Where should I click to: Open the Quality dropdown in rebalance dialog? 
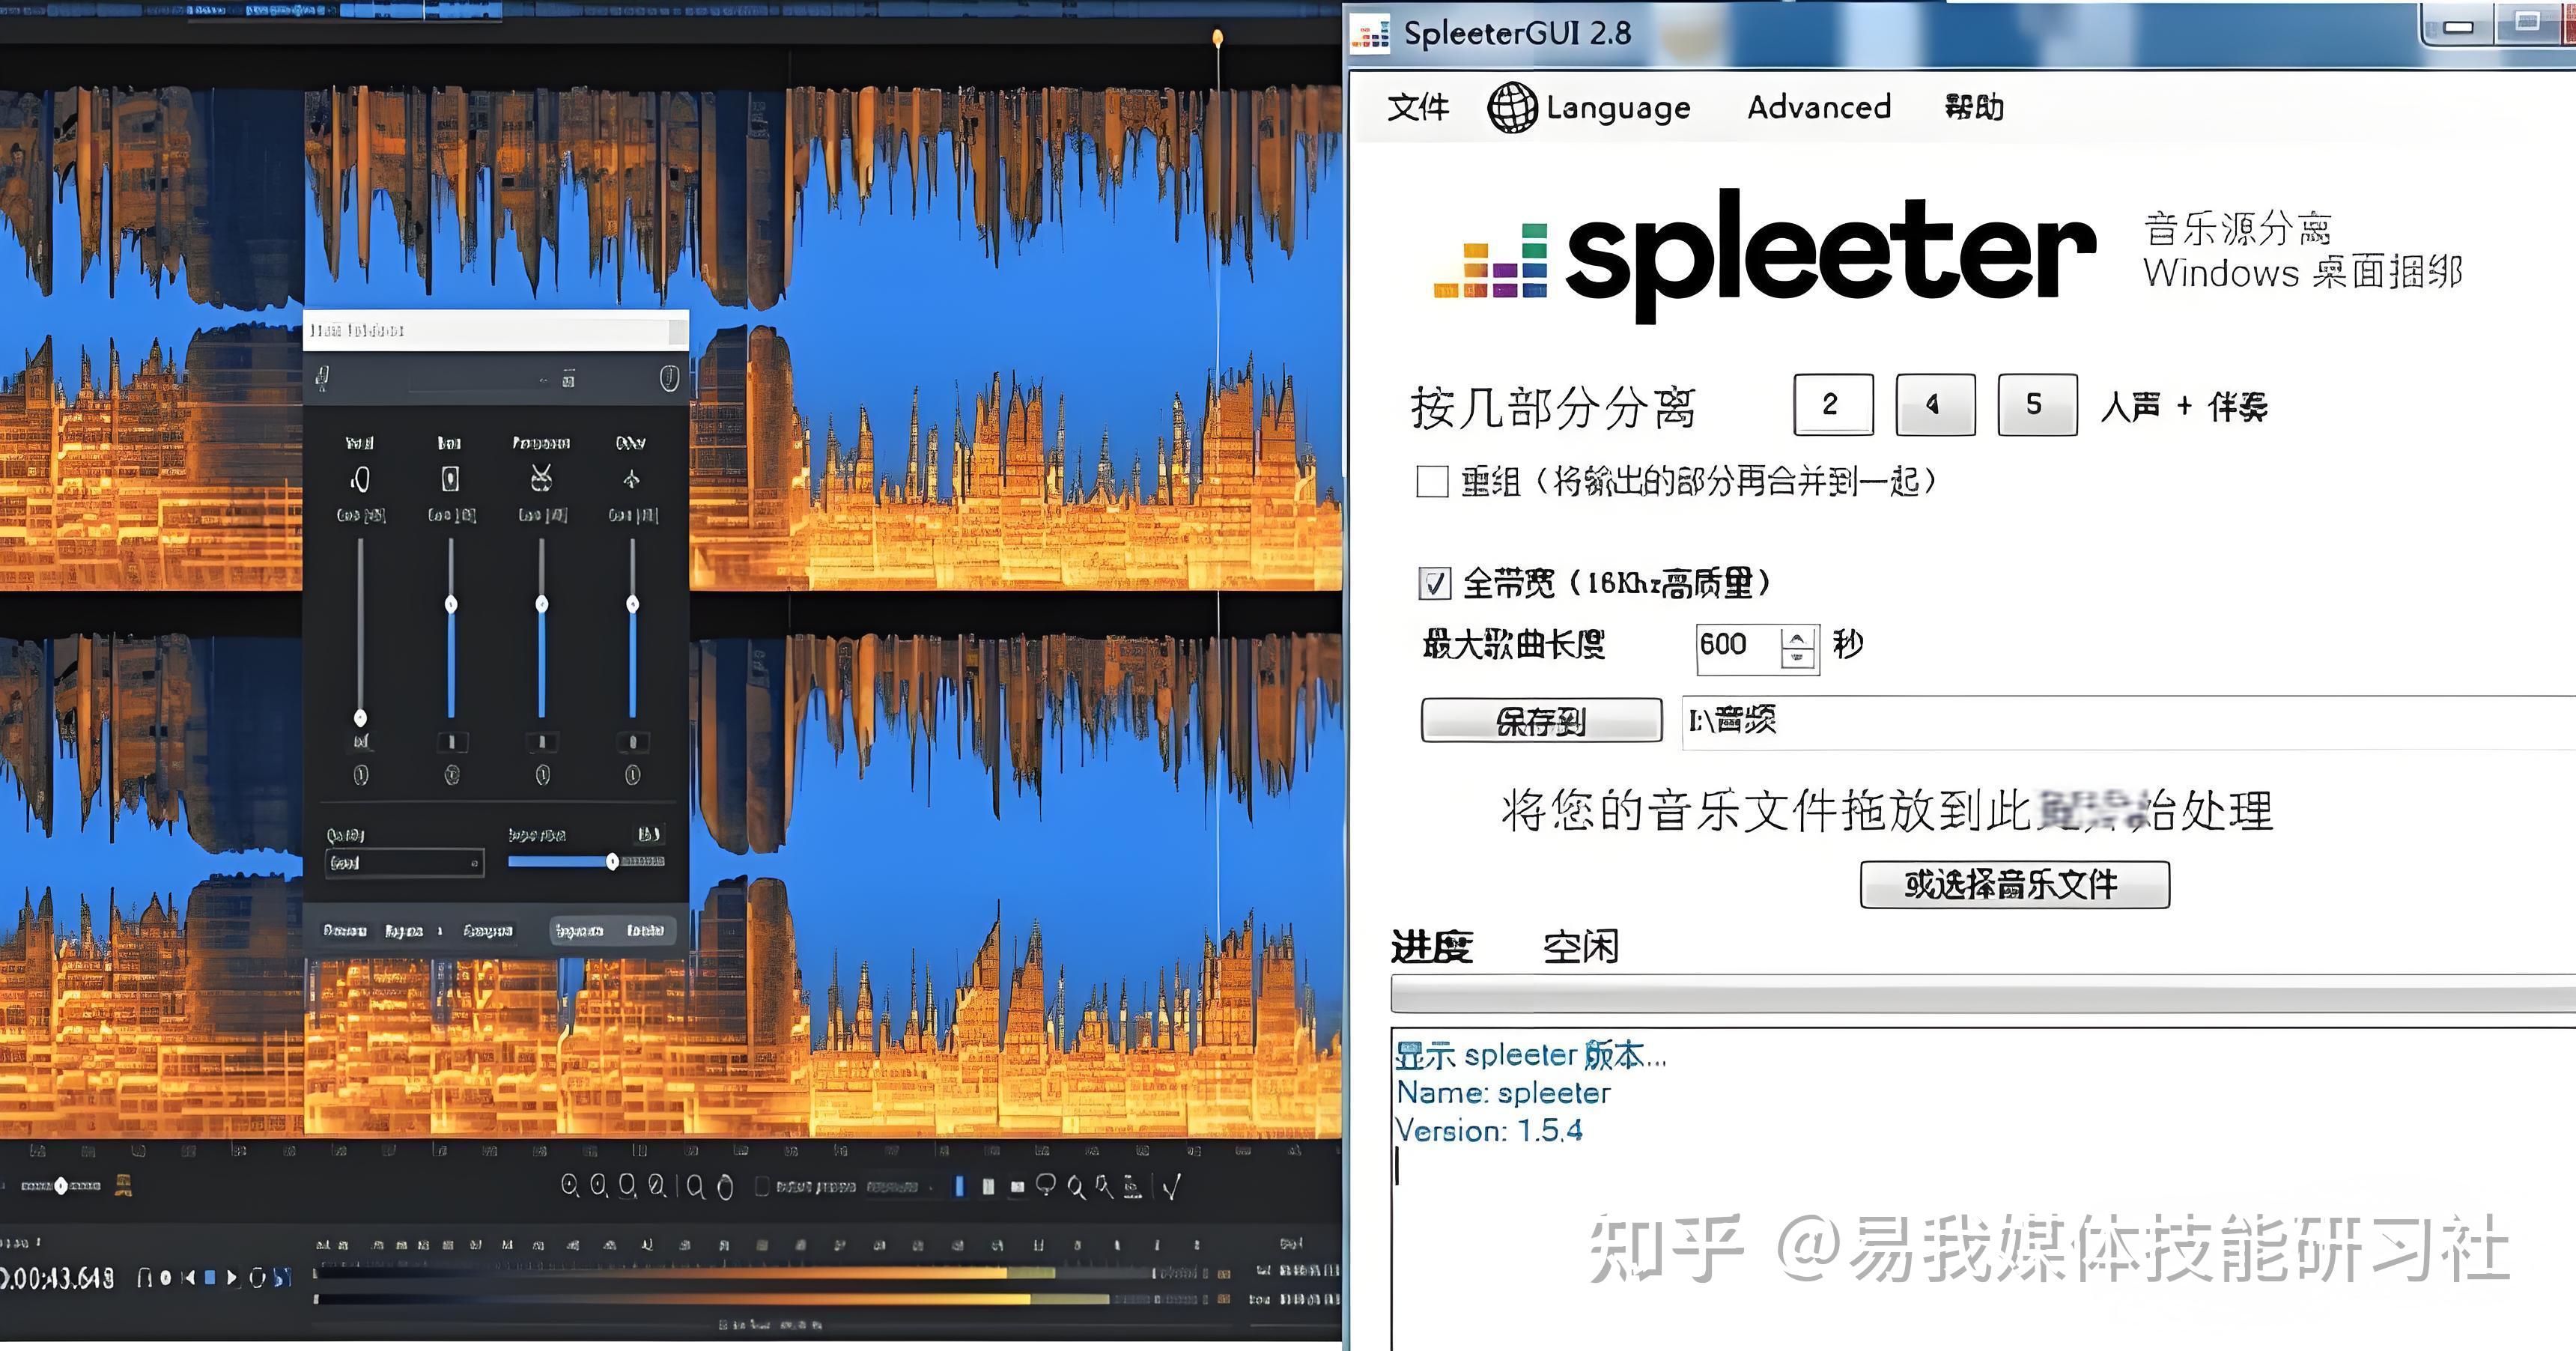point(404,863)
